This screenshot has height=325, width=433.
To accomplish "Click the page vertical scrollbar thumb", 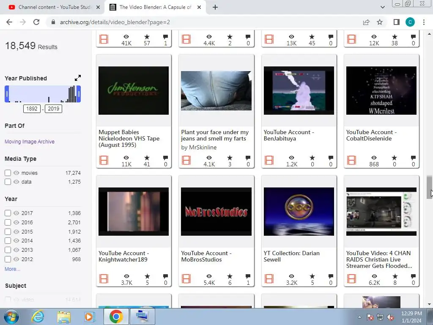I will click(x=429, y=187).
